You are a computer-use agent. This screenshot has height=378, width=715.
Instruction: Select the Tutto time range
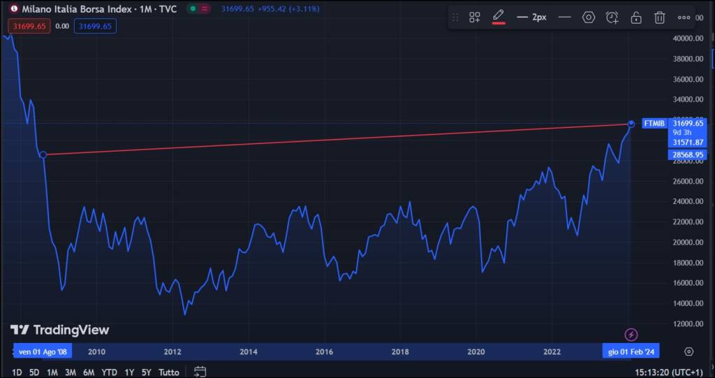(x=169, y=372)
